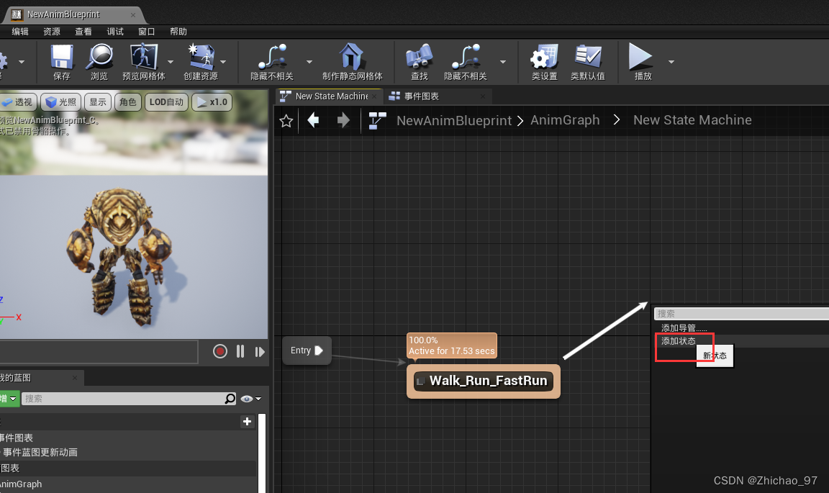Open the 显示 viewport show dropdown
The image size is (829, 493).
[x=97, y=101]
